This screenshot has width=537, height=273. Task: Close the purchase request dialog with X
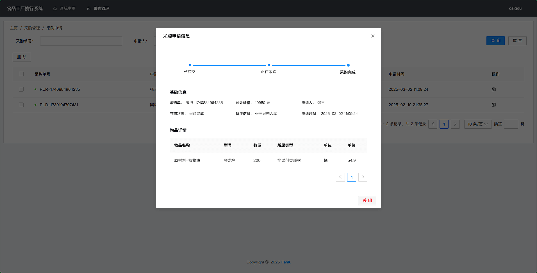click(373, 36)
